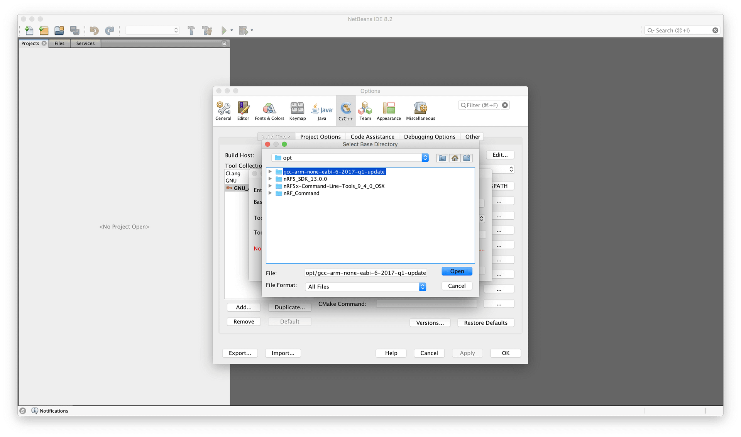Image resolution: width=741 pixels, height=437 pixels.
Task: Click the Remove tool collection button
Action: click(244, 322)
